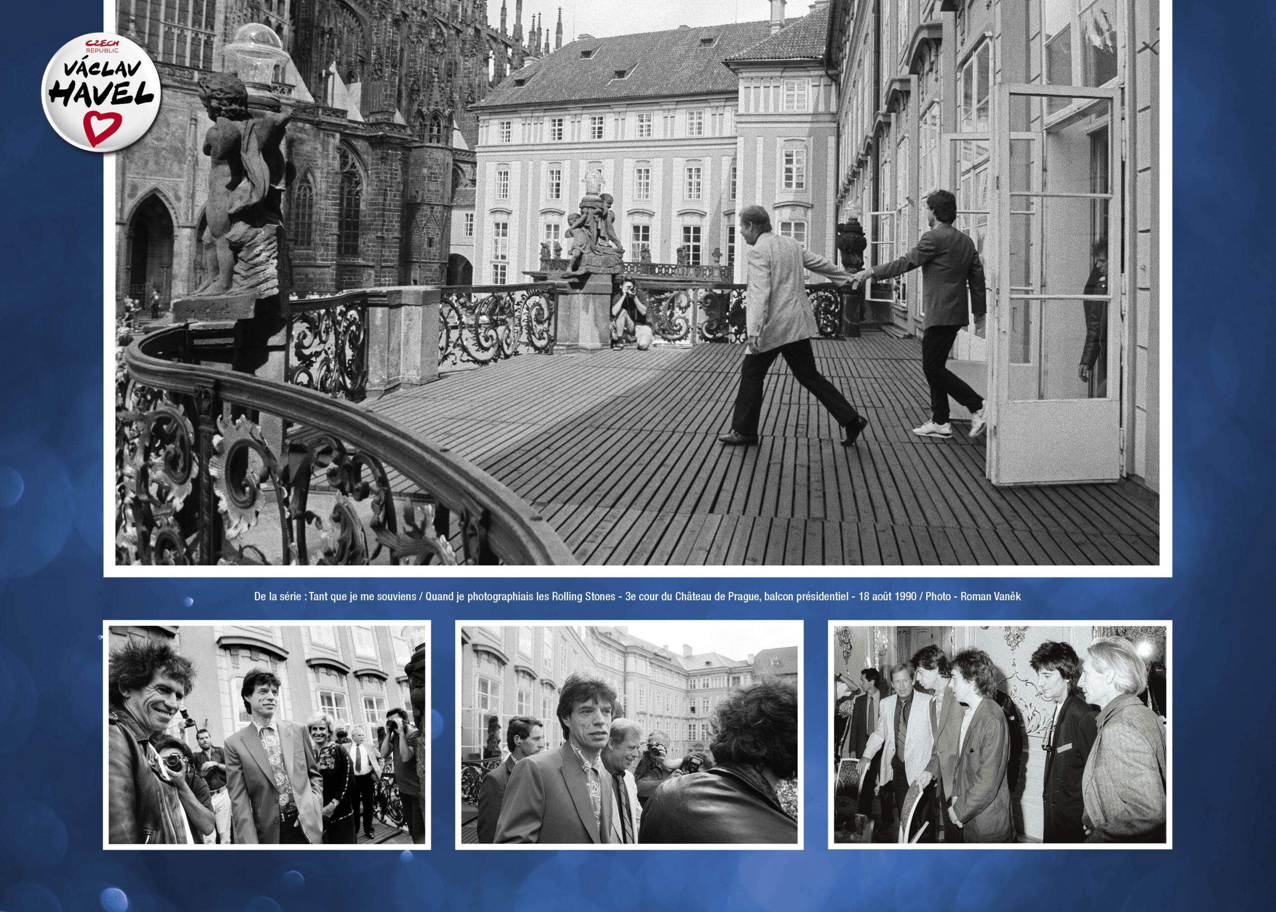Click the caption text 'Quand je photographiais les Rolling Stones'
The image size is (1276, 912).
[x=520, y=596]
